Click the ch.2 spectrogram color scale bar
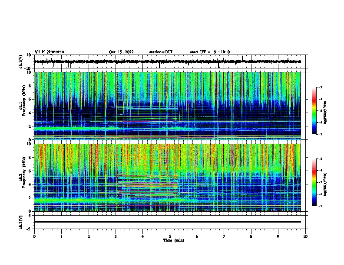This screenshot has width=344, height=265. click(x=314, y=182)
